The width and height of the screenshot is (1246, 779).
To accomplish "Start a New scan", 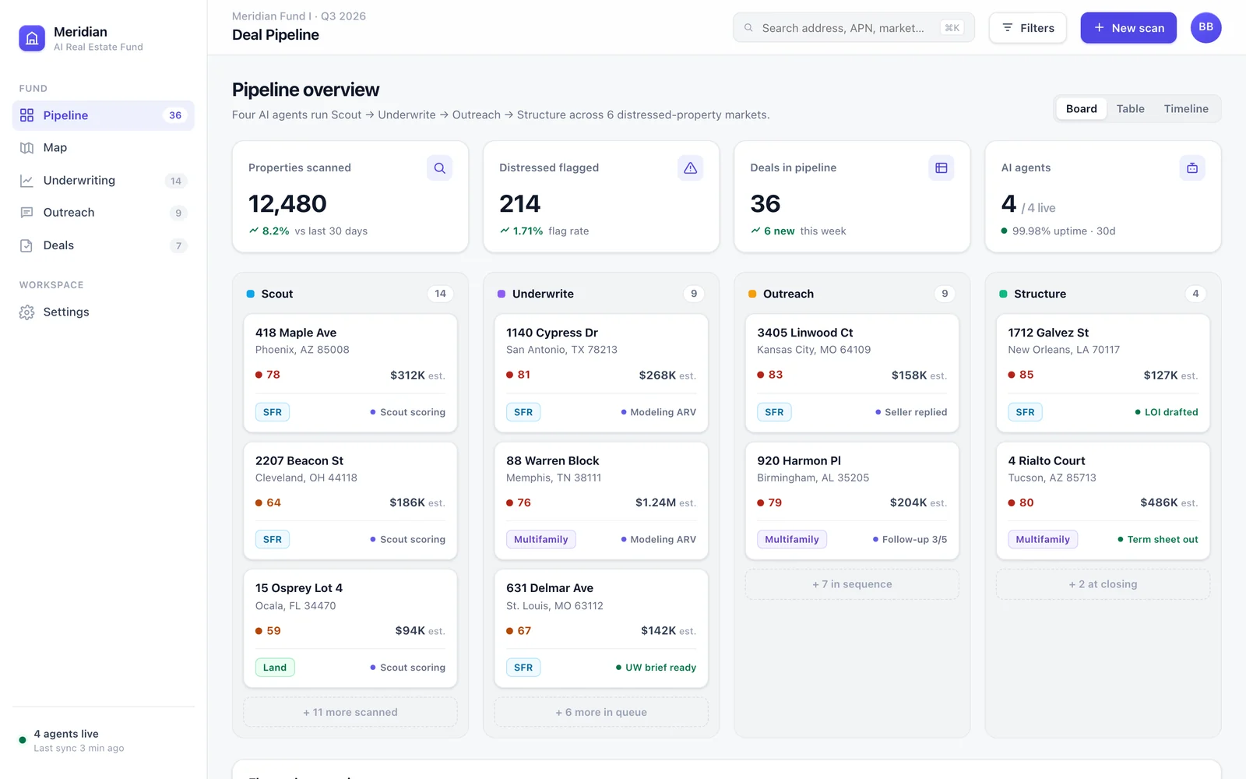I will [1128, 28].
